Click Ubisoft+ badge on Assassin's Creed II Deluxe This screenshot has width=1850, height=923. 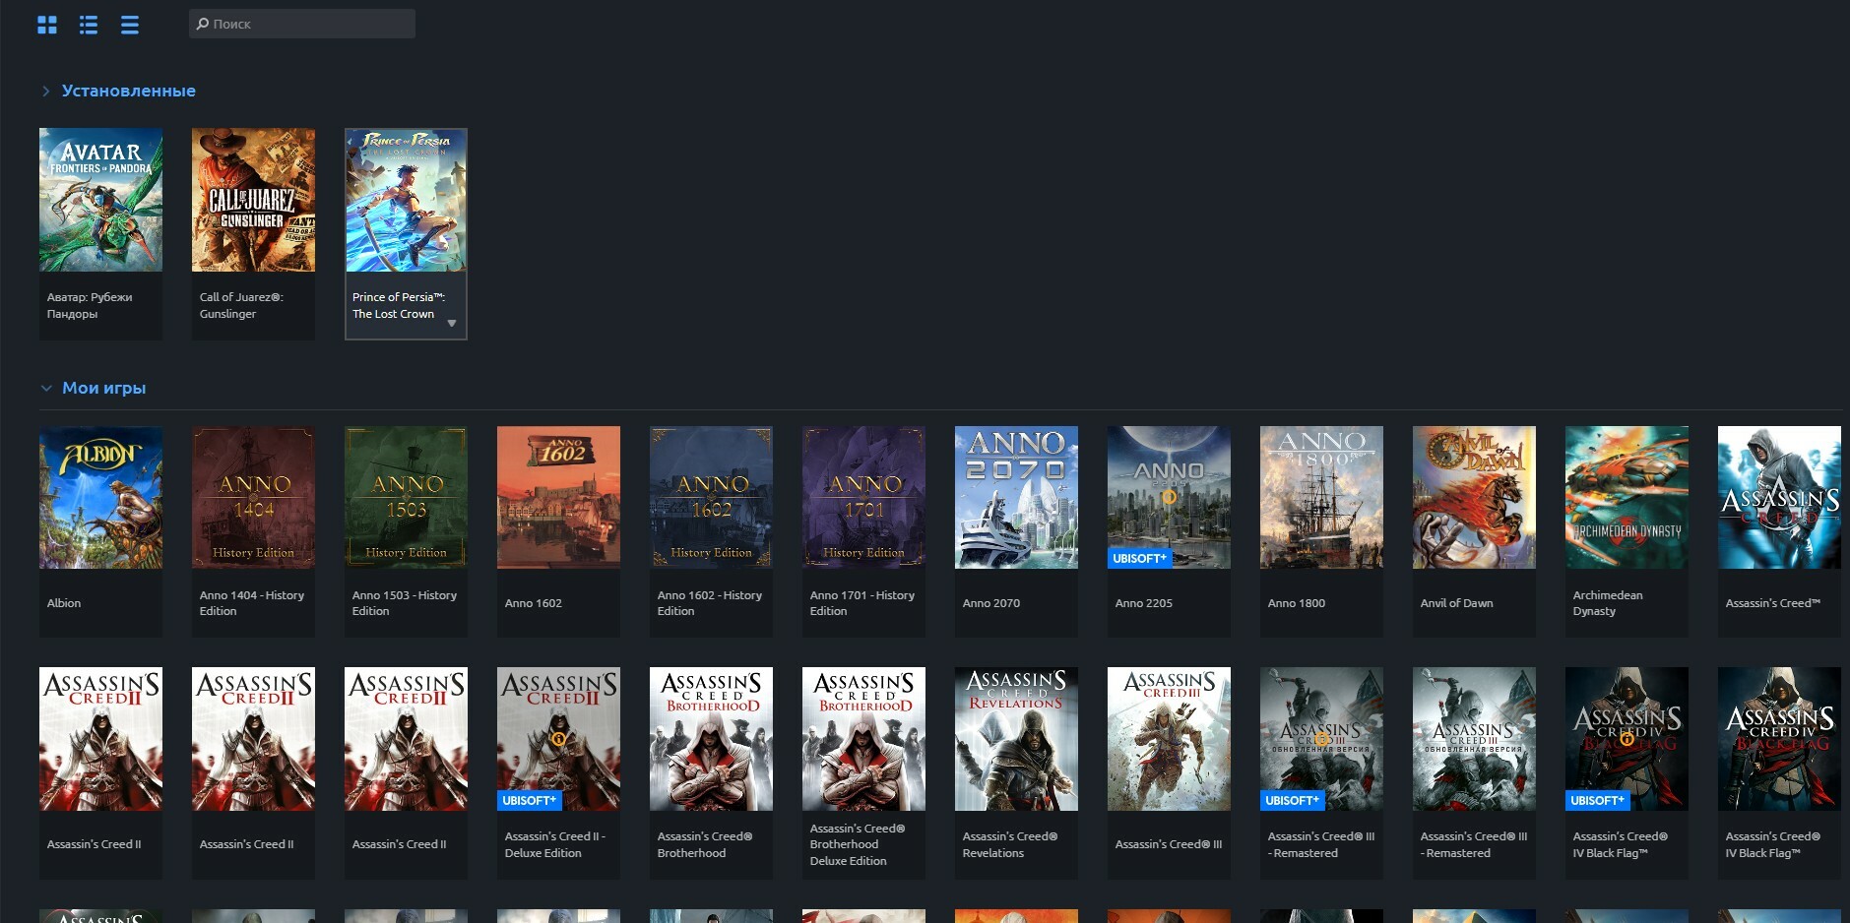pos(529,800)
